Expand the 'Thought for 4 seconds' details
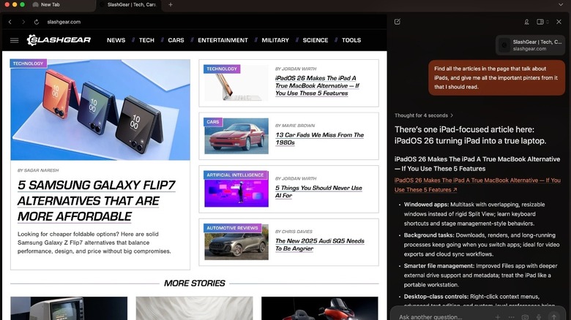 [x=424, y=115]
